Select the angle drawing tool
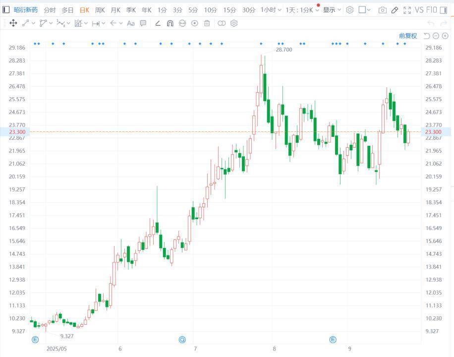Viewport: 454px width, 357px height. pyautogui.click(x=158, y=23)
